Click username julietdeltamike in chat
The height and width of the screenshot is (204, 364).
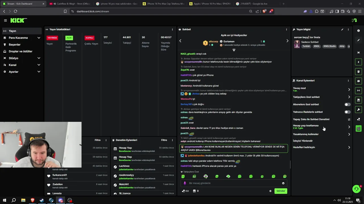tap(196, 156)
